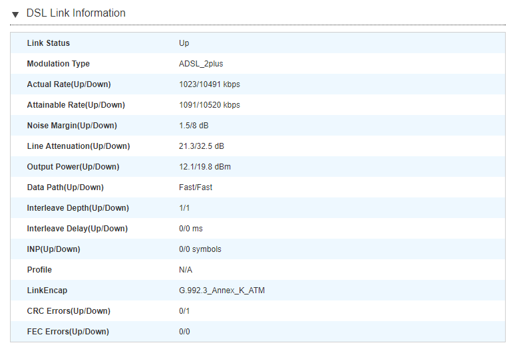Click the CRC Errors value 0/1

pos(184,311)
